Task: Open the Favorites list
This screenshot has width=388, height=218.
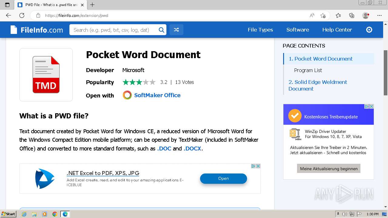Action: [338, 15]
